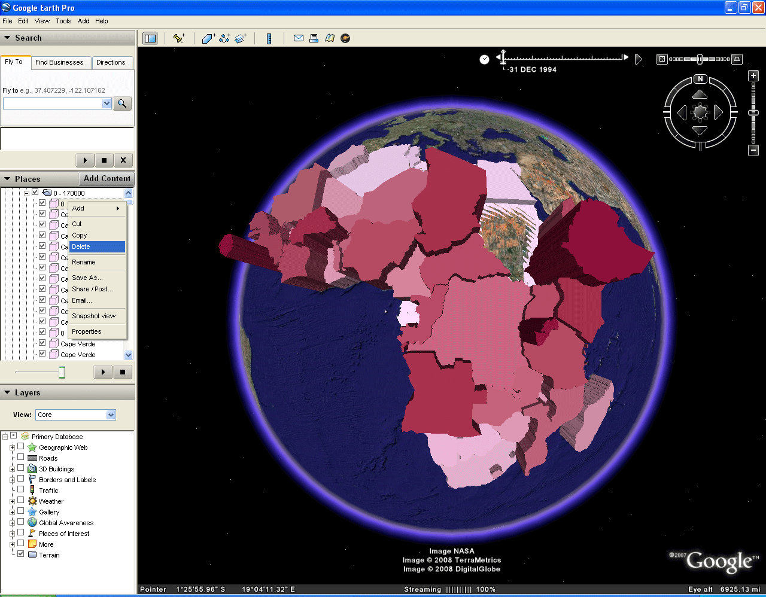The height and width of the screenshot is (597, 766).
Task: Enable the Roads layer
Action: [x=21, y=458]
